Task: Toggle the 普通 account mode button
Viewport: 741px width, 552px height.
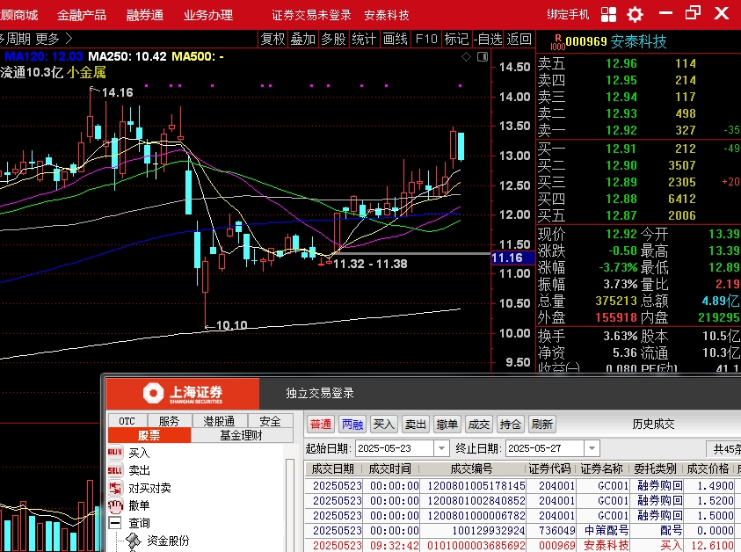Action: pos(321,424)
